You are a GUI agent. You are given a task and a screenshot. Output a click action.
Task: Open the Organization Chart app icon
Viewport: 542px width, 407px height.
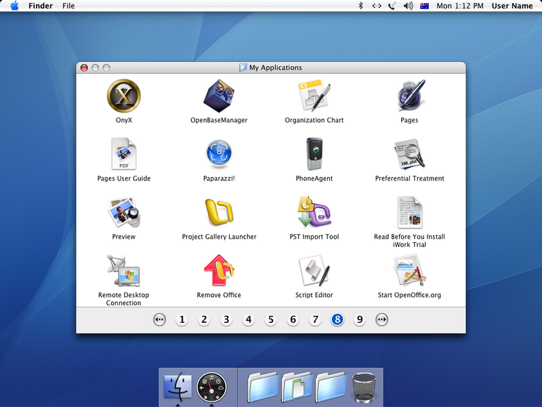click(x=314, y=96)
